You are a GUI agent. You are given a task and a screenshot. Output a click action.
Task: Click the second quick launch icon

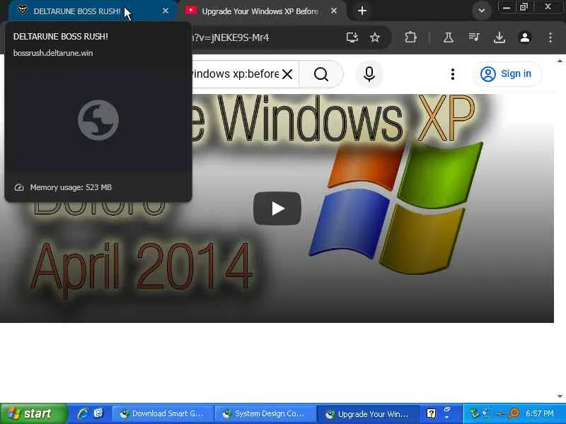(98, 413)
